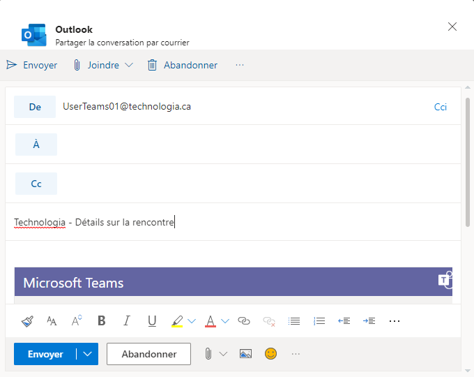Click the Cc recipients button
This screenshot has width=474, height=377.
(x=36, y=184)
